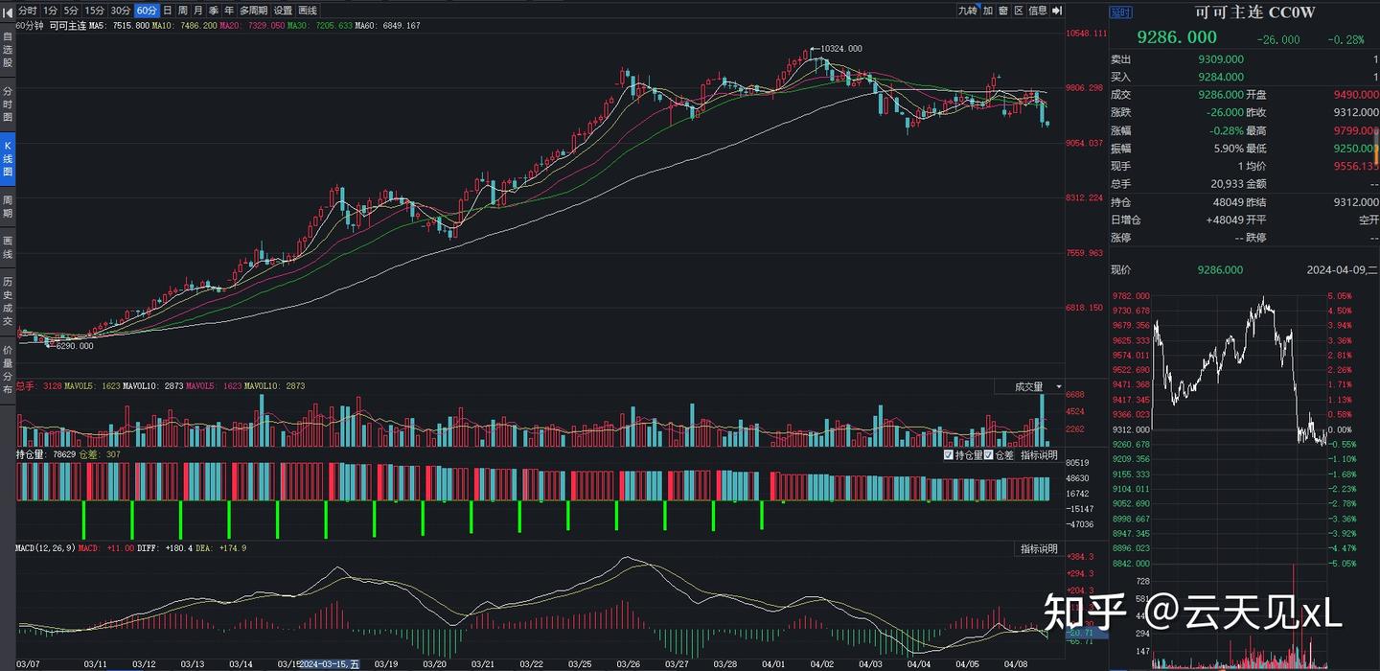The image size is (1380, 671).
Task: Open 周期 in left sidebar
Action: [x=8, y=206]
